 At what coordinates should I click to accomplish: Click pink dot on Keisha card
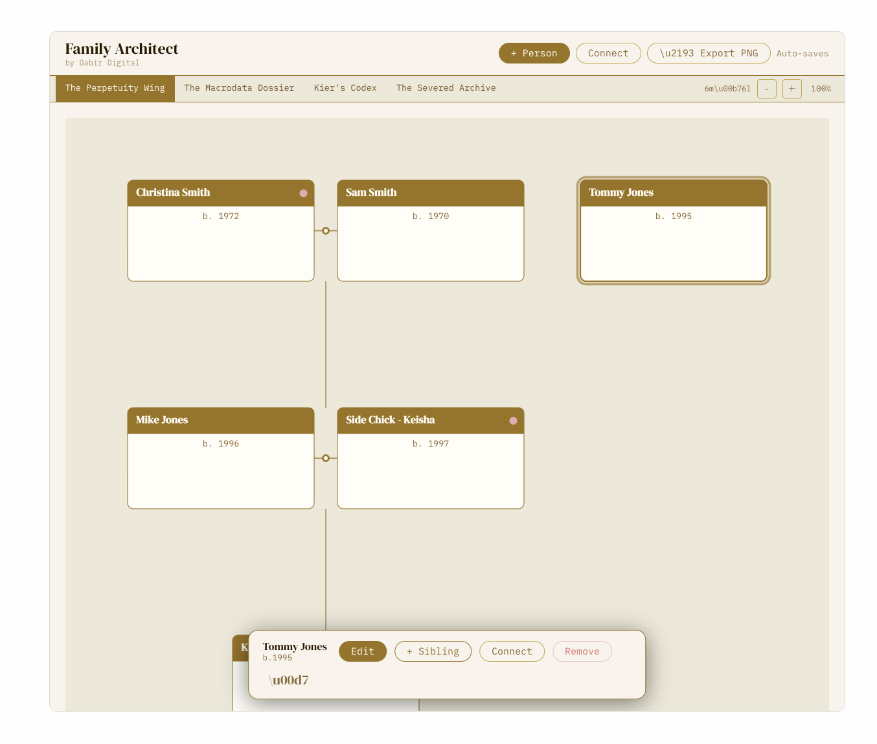[513, 421]
